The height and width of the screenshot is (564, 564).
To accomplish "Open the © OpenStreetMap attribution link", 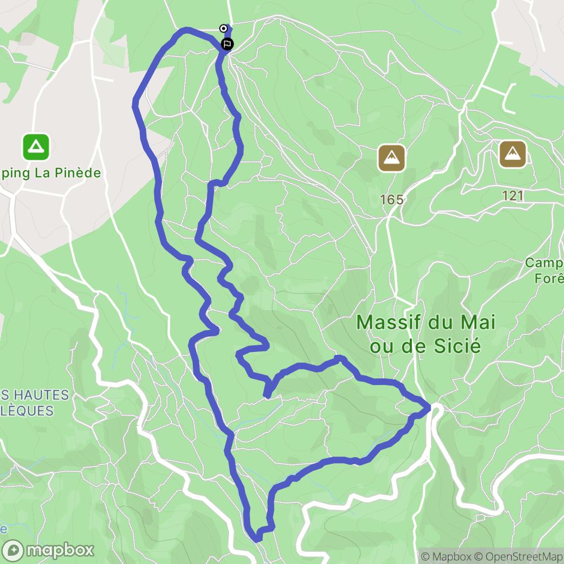I will [x=519, y=556].
